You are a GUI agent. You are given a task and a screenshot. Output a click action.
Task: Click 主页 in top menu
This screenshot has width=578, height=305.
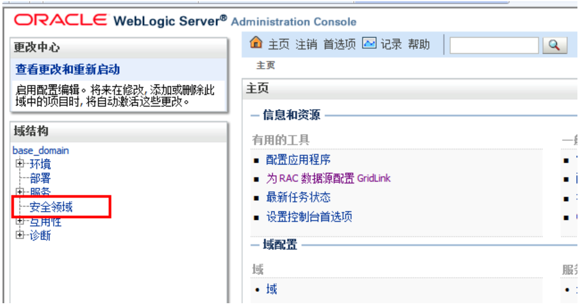[279, 44]
